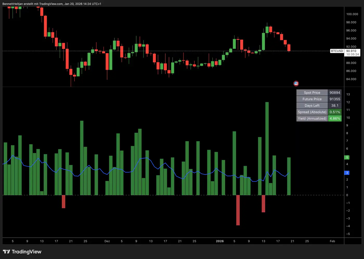The width and height of the screenshot is (364, 259).
Task: Click the 84.000 price axis label
Action: tap(351, 79)
